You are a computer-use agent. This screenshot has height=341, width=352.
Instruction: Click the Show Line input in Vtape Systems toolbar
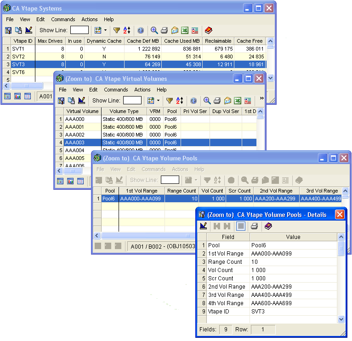79,30
